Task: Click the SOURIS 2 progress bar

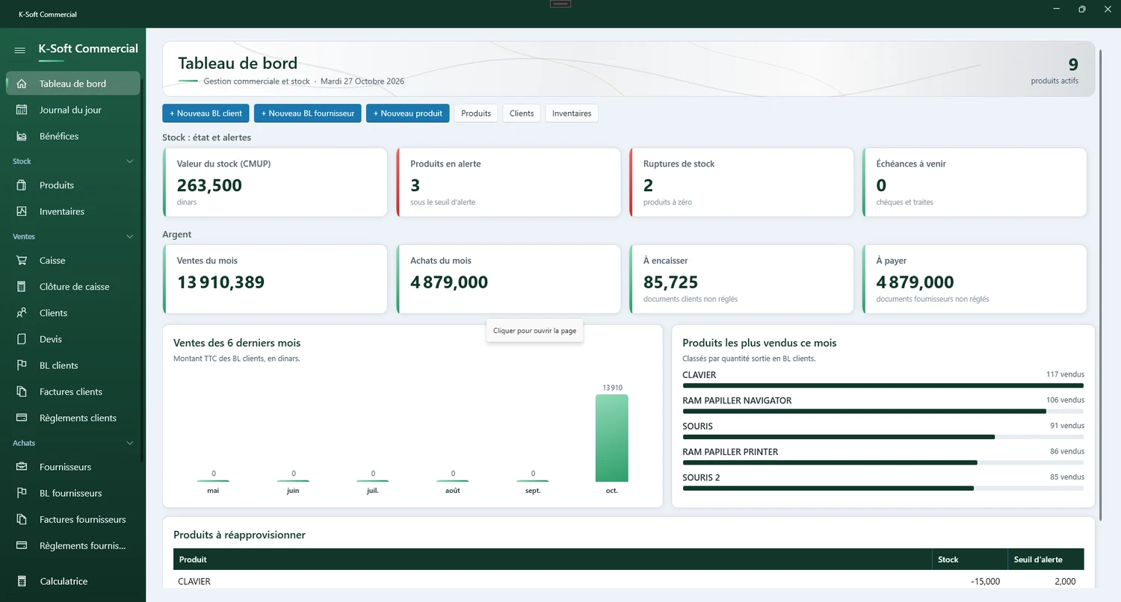Action: (x=883, y=488)
